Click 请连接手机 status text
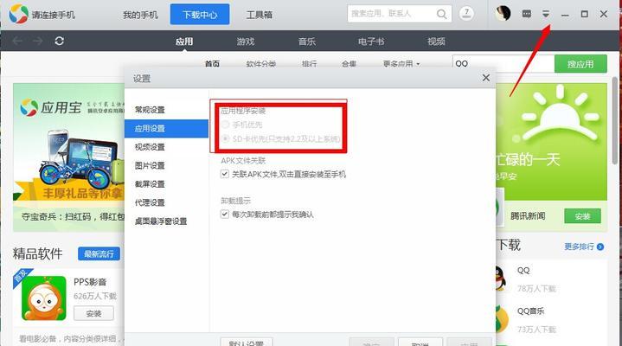This screenshot has height=346, width=622. click(x=53, y=15)
